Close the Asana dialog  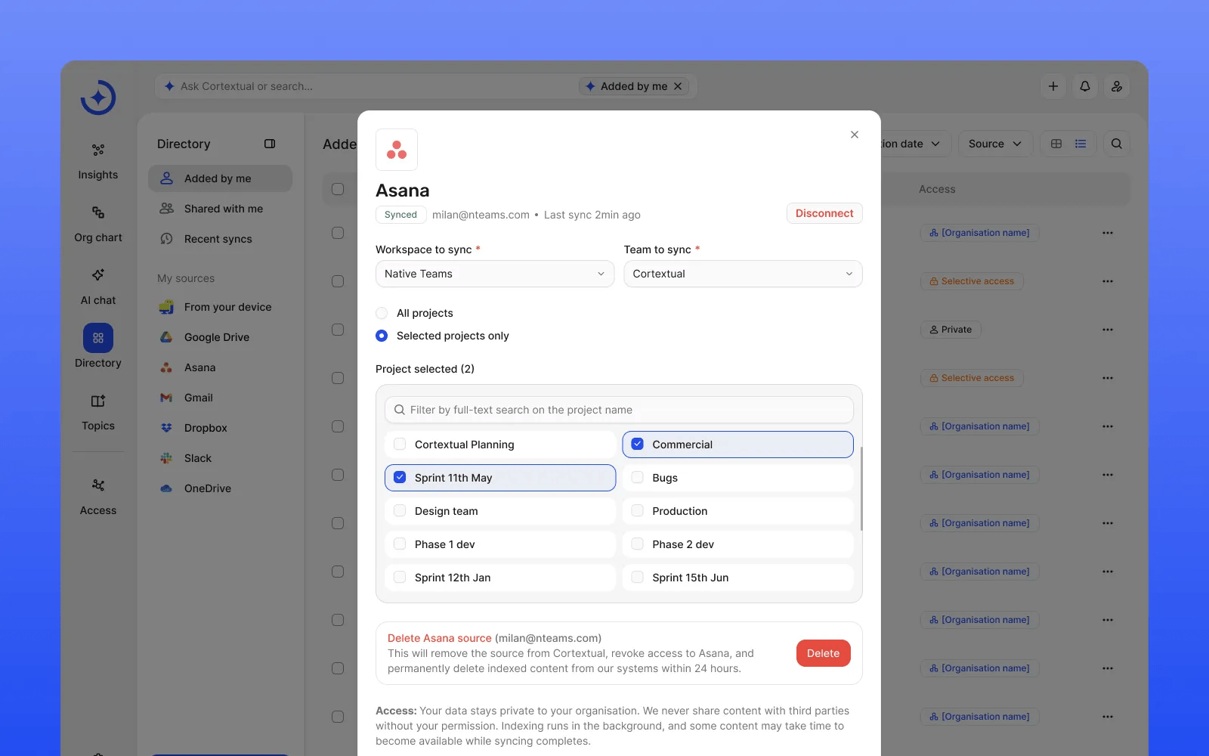[855, 135]
